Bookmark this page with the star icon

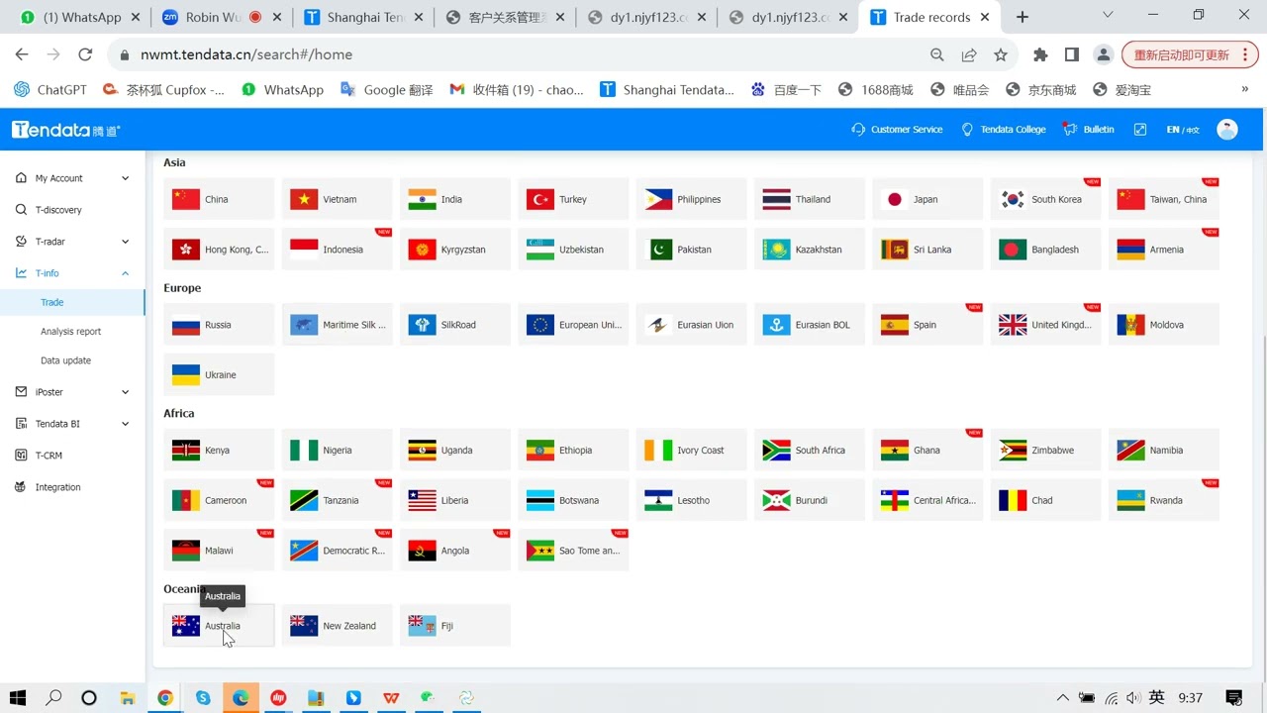click(x=1001, y=55)
